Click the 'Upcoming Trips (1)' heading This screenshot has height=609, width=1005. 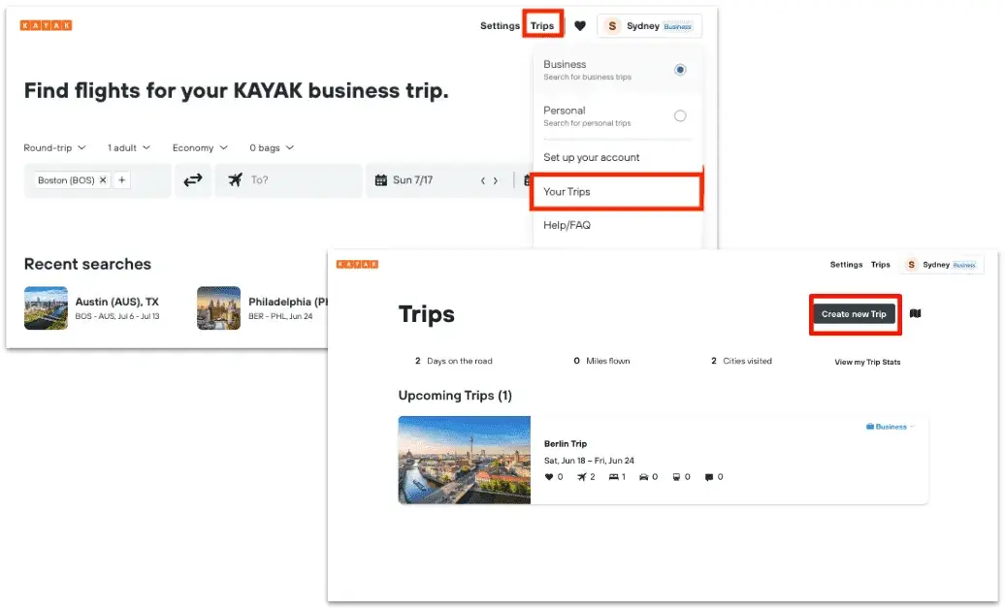455,396
